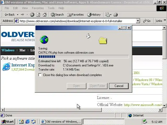
Task: Click the first Quick Launch notepad icon
Action: [x=21, y=122]
